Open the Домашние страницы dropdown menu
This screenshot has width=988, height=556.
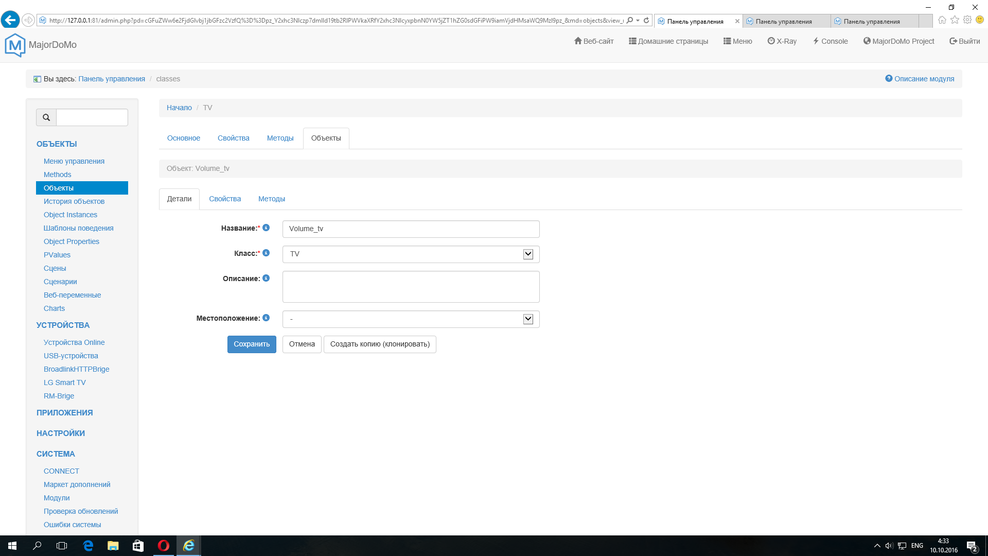tap(668, 41)
